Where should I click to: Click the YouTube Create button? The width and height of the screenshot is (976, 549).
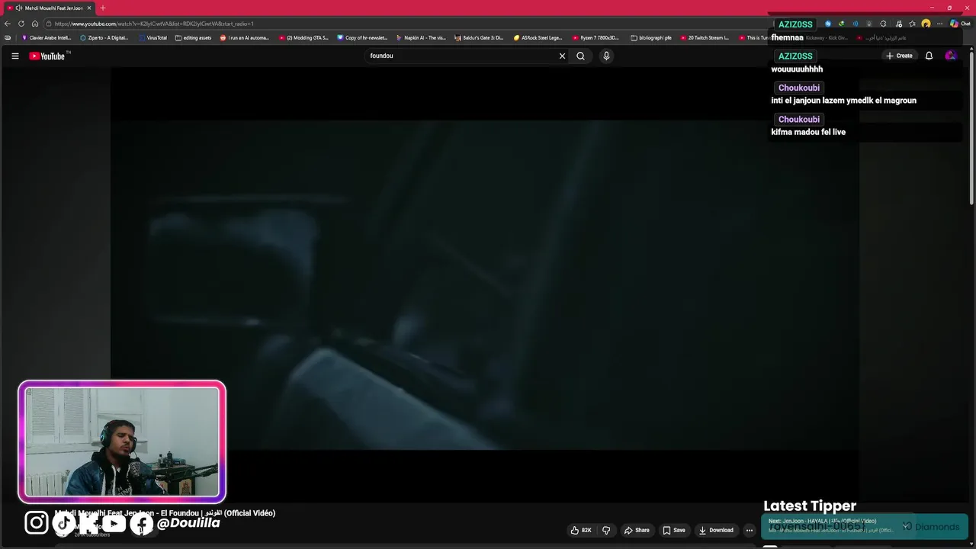tap(899, 56)
